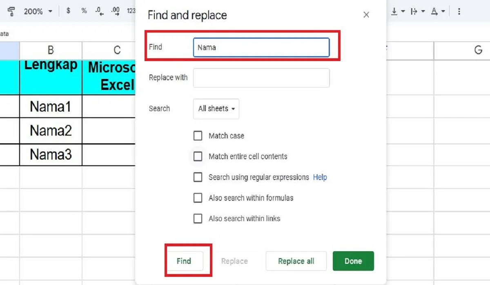Increase decimal places
This screenshot has height=285, width=490.
[x=115, y=11]
